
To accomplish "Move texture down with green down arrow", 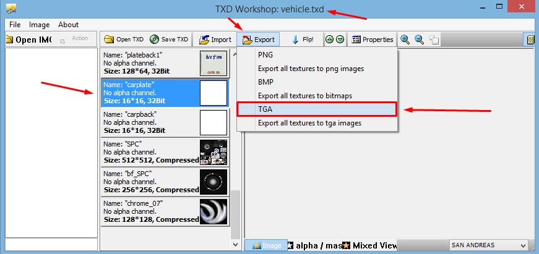I will tap(340, 40).
